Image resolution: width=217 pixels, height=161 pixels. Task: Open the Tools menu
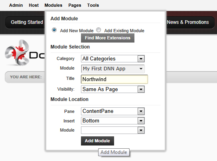coord(93,5)
